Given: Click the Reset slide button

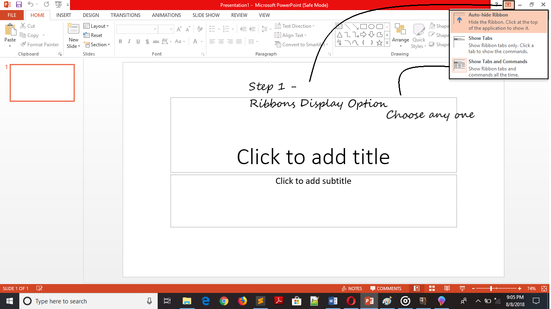Looking at the screenshot, I should [x=93, y=35].
